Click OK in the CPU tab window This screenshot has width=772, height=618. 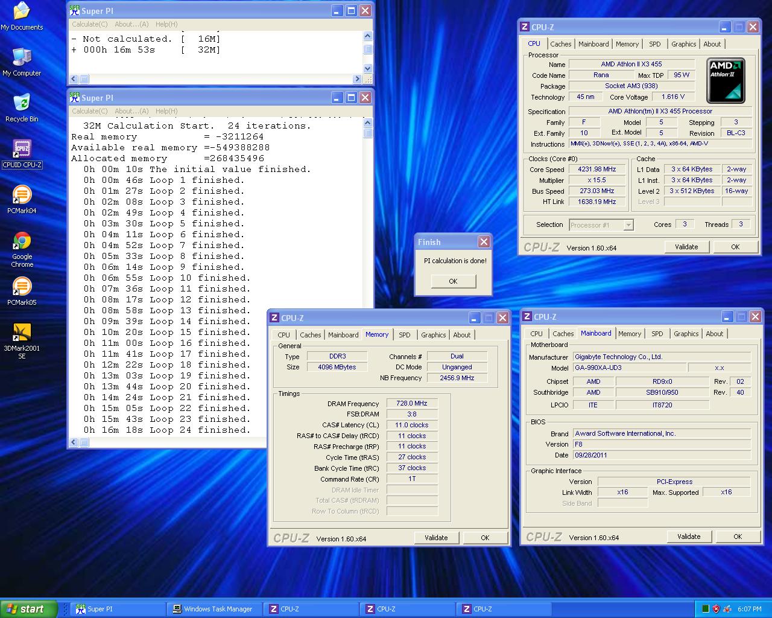pos(735,247)
